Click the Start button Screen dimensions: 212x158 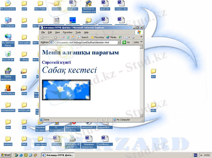(6, 155)
